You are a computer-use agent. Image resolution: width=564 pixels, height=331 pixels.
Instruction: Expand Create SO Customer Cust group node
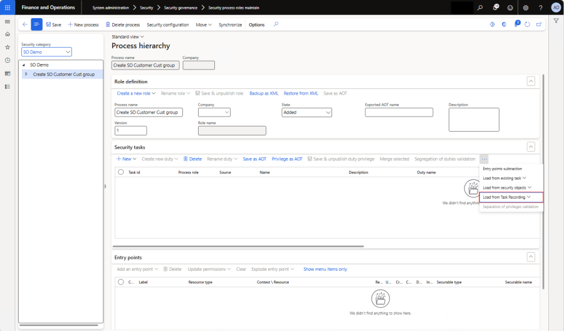pos(26,74)
